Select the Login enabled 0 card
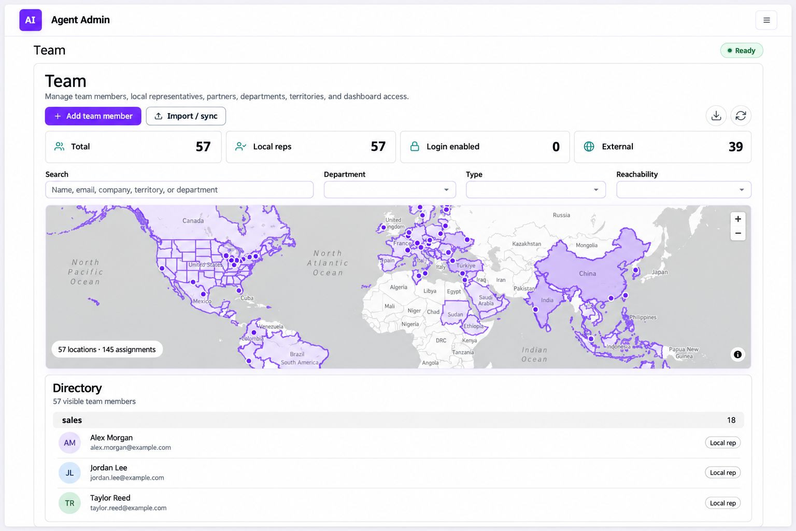This screenshot has width=796, height=531. (485, 147)
